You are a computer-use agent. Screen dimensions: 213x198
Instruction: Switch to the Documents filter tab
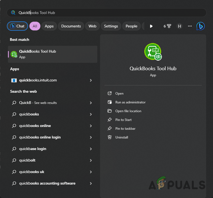pyautogui.click(x=71, y=26)
